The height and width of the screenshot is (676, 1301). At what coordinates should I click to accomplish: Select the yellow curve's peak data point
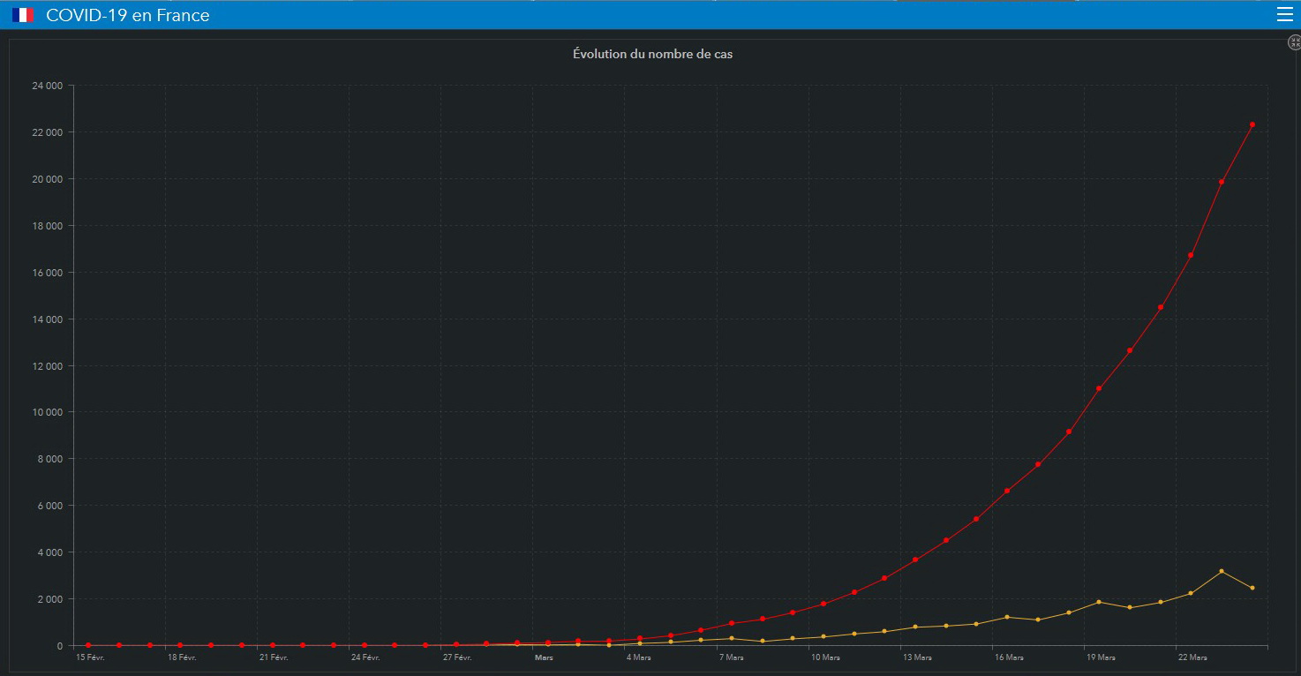coord(1222,571)
